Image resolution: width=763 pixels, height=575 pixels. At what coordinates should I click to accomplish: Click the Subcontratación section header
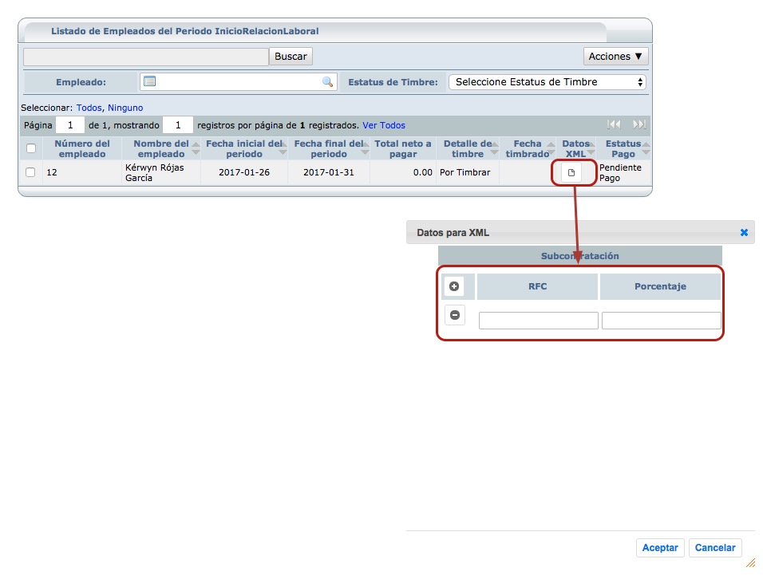580,256
